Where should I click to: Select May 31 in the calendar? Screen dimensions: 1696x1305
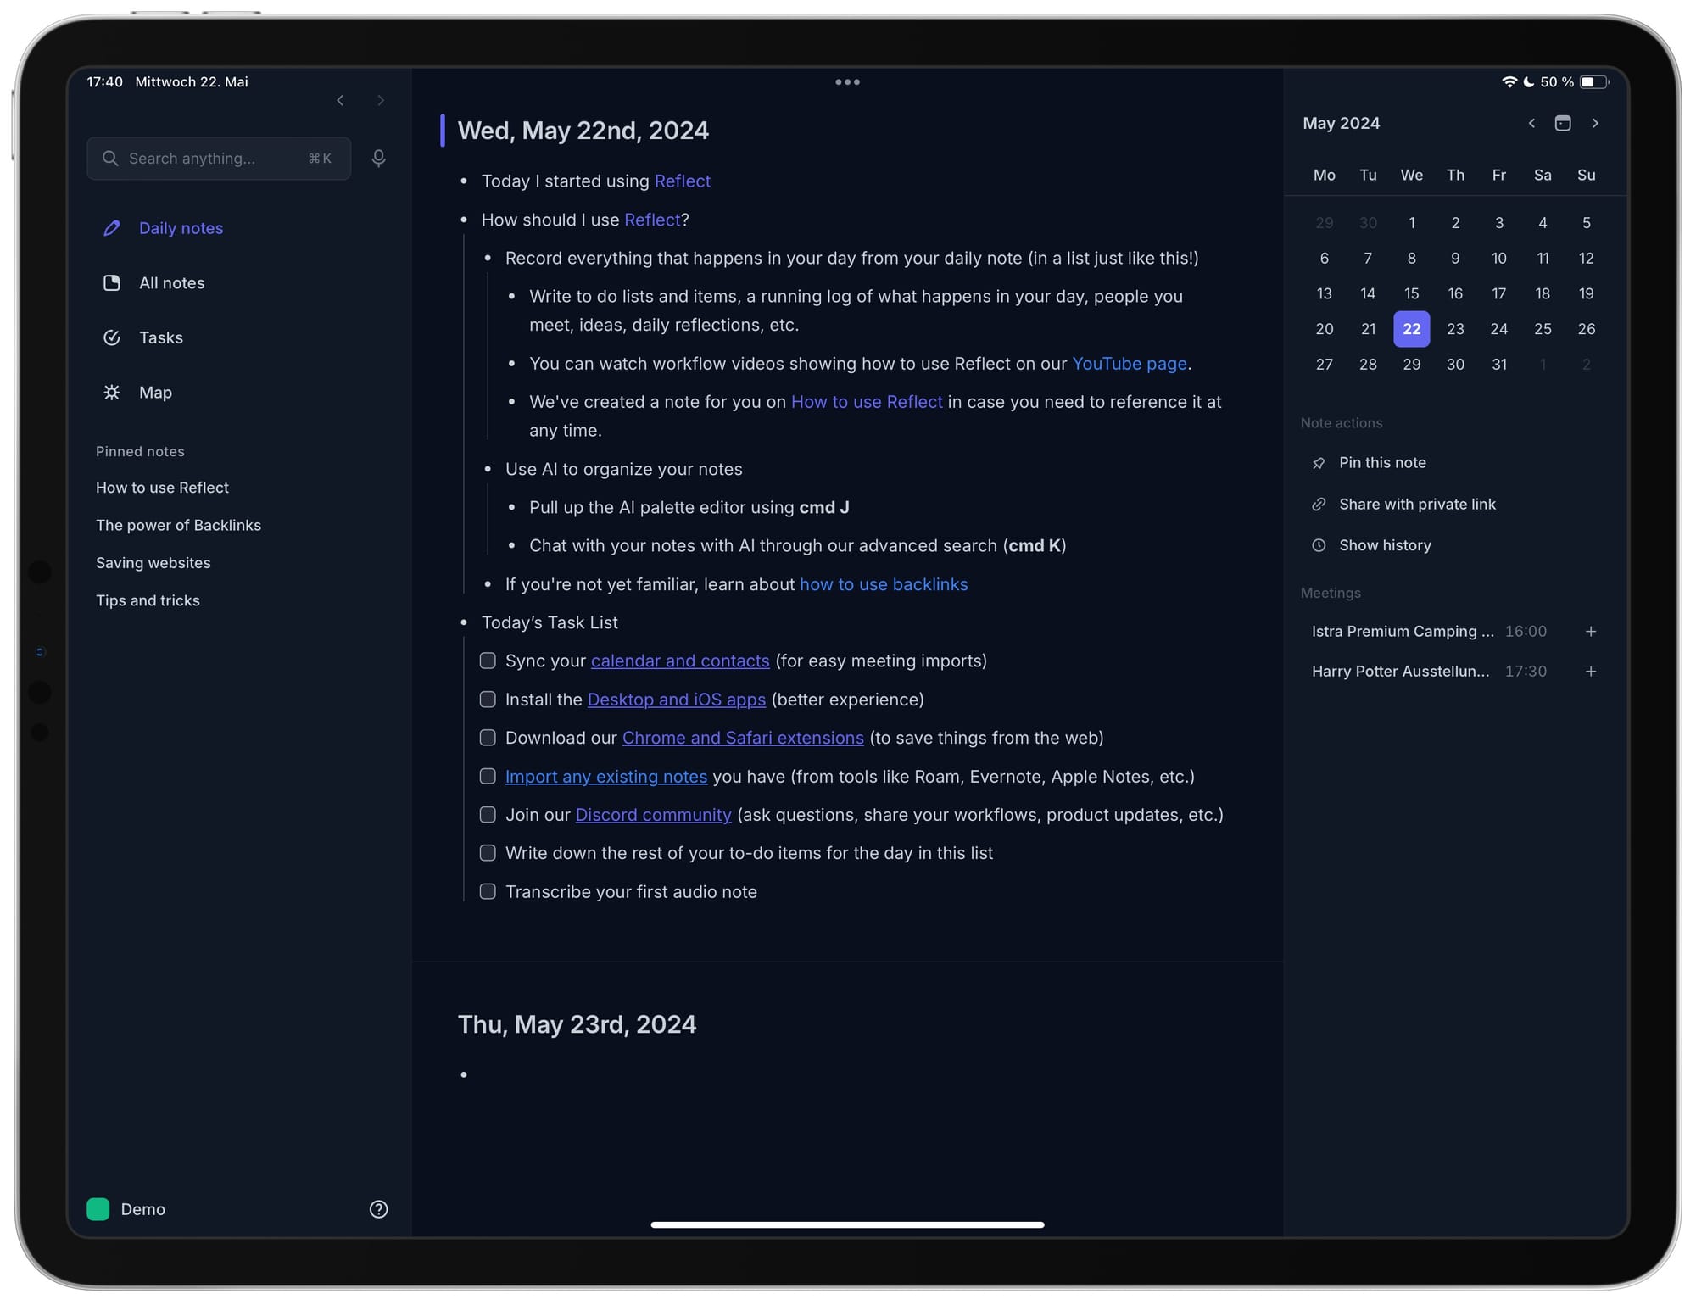(x=1499, y=365)
